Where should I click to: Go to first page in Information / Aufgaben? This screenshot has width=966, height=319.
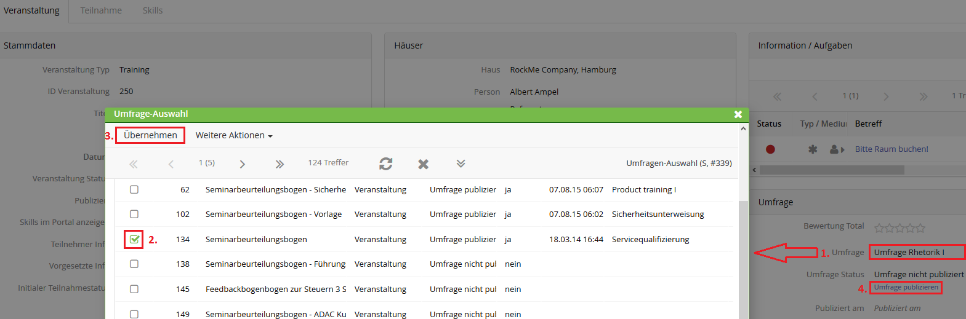coord(777,96)
